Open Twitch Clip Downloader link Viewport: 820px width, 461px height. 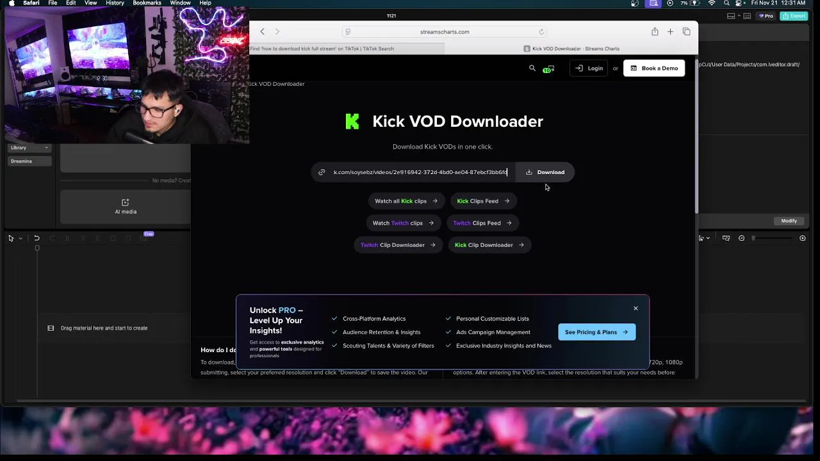tap(398, 245)
